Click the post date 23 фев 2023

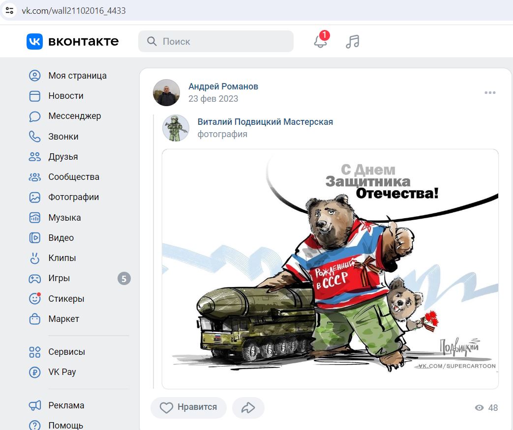[x=213, y=99]
